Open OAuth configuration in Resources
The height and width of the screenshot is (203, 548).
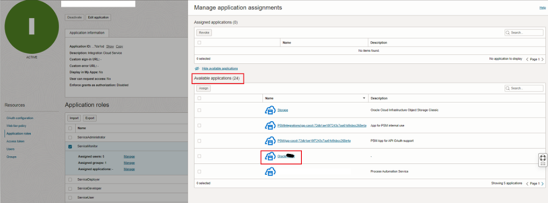[20, 118]
